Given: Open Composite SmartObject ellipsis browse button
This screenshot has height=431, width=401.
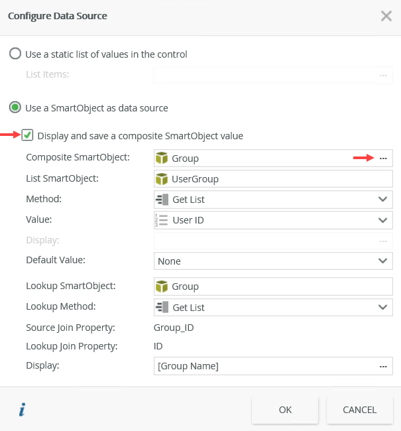Looking at the screenshot, I should click(382, 158).
